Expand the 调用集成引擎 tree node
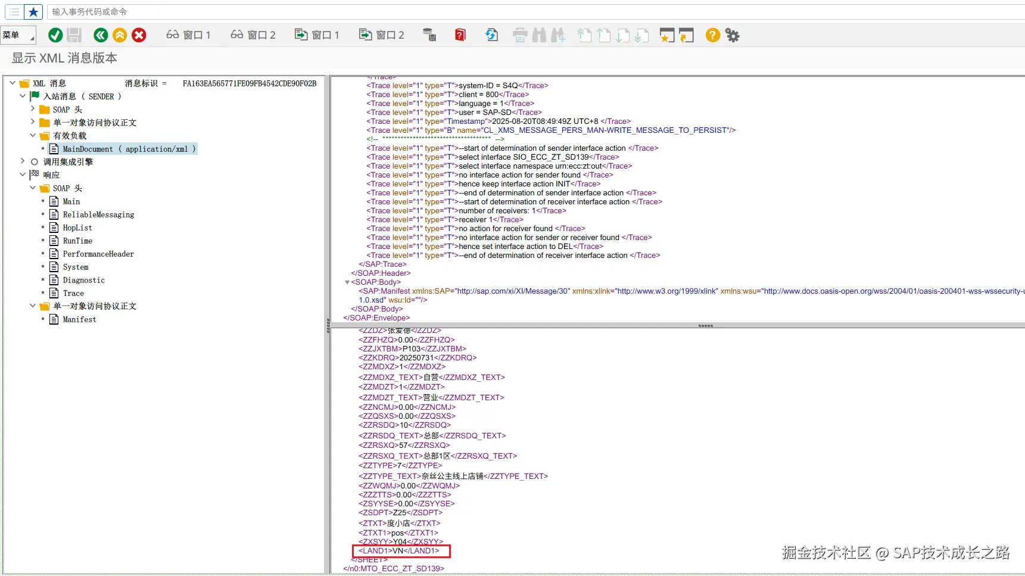The height and width of the screenshot is (576, 1025). pos(23,161)
